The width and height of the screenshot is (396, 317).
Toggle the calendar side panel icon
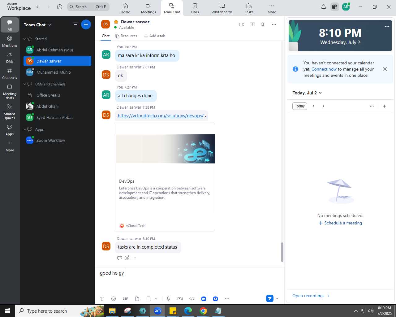click(x=335, y=7)
